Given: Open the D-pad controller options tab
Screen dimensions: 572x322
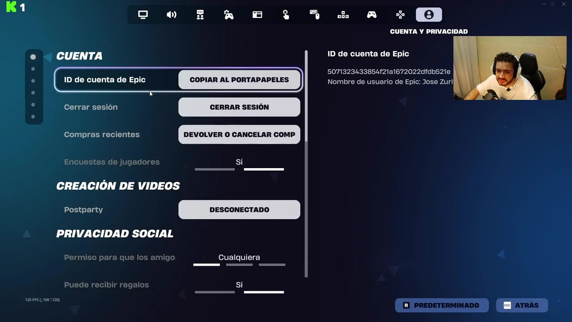Looking at the screenshot, I should (400, 15).
